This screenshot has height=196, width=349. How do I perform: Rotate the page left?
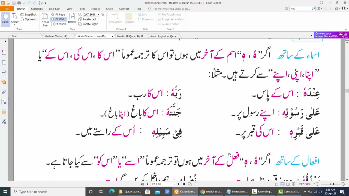tap(87, 19)
